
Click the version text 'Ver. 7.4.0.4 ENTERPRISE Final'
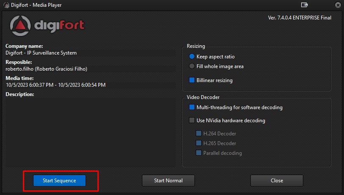(300, 18)
